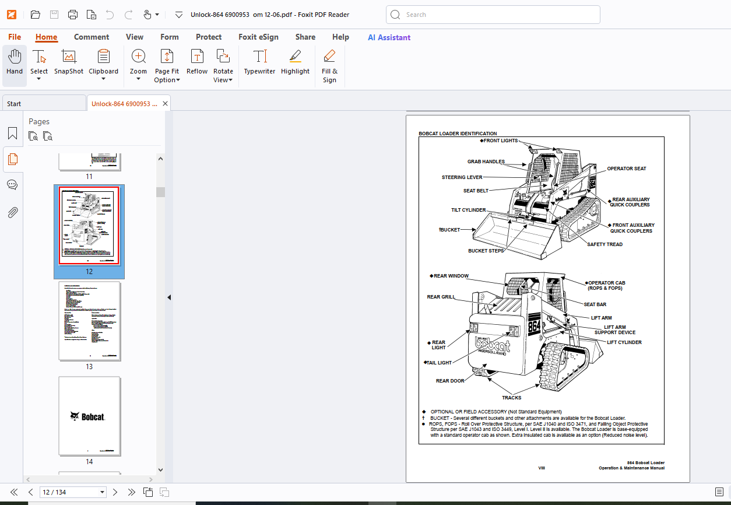
Task: Click the Redo arrow in the title bar
Action: [x=129, y=15]
